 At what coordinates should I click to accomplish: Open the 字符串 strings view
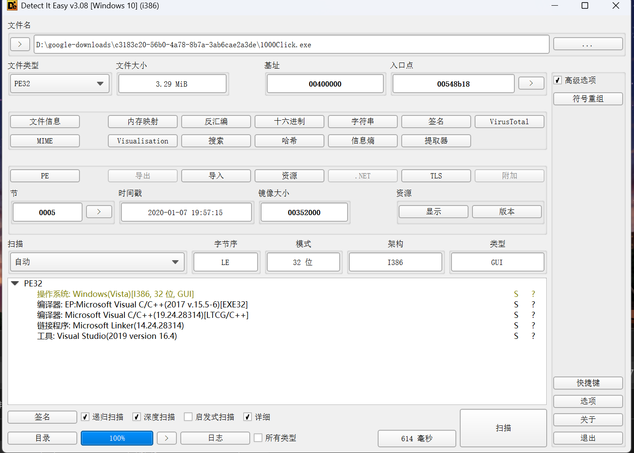(x=363, y=122)
